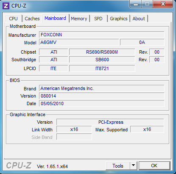Open the SPD tab
This screenshot has width=176, height=174.
point(98,19)
